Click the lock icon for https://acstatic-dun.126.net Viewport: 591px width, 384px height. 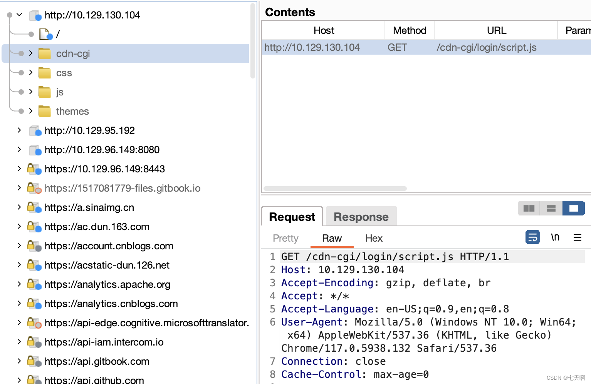[34, 265]
